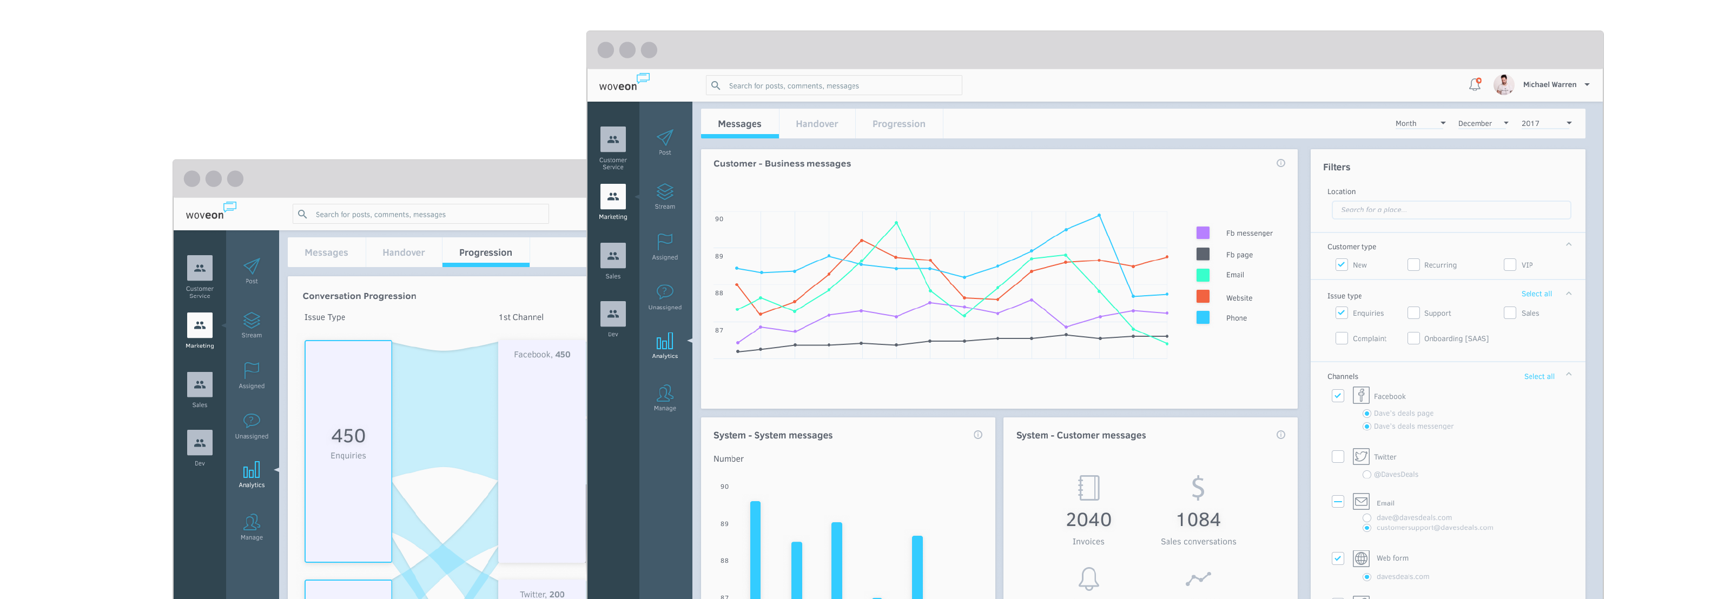Focus the front window search posts field

pyautogui.click(x=833, y=85)
